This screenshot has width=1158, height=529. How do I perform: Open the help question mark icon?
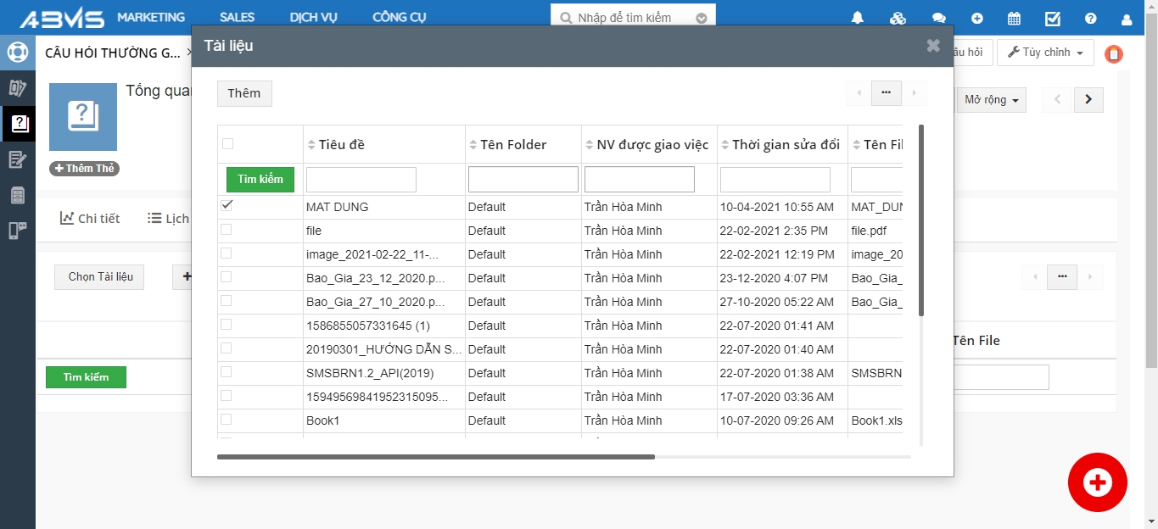[x=1091, y=18]
